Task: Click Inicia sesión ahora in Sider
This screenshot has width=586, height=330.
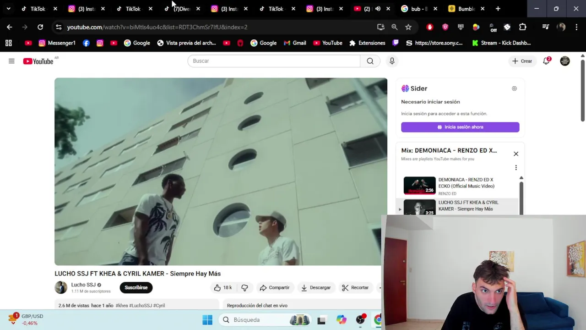Action: tap(460, 127)
